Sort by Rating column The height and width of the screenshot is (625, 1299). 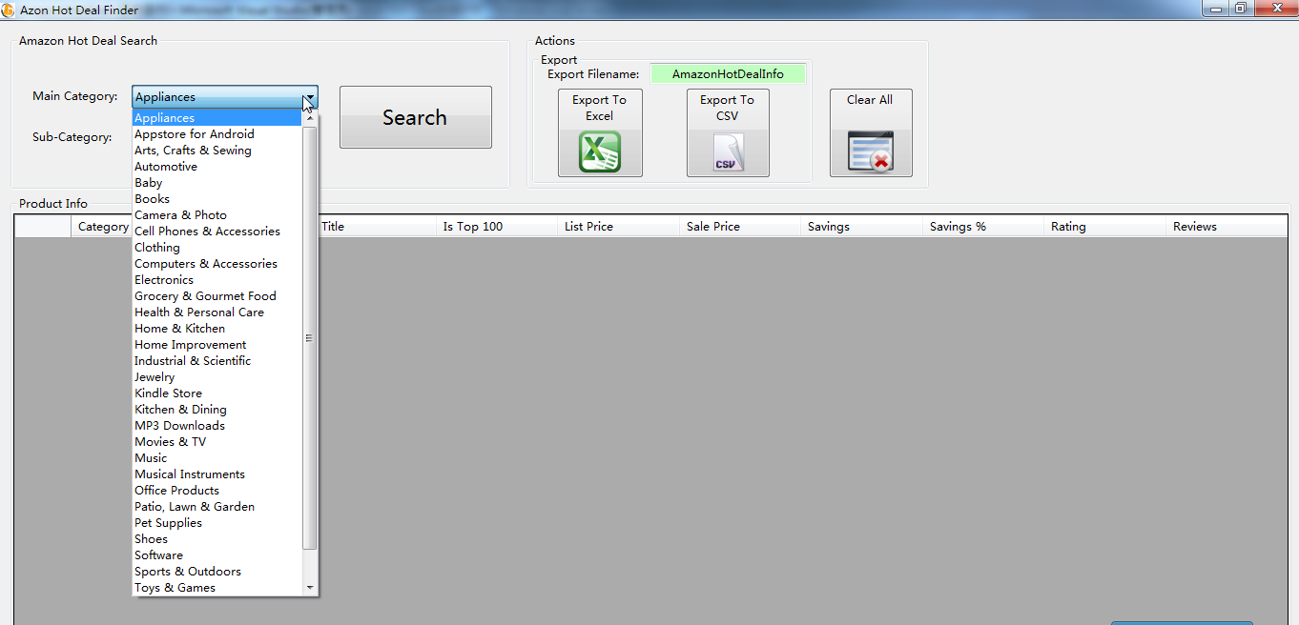pyautogui.click(x=1105, y=227)
